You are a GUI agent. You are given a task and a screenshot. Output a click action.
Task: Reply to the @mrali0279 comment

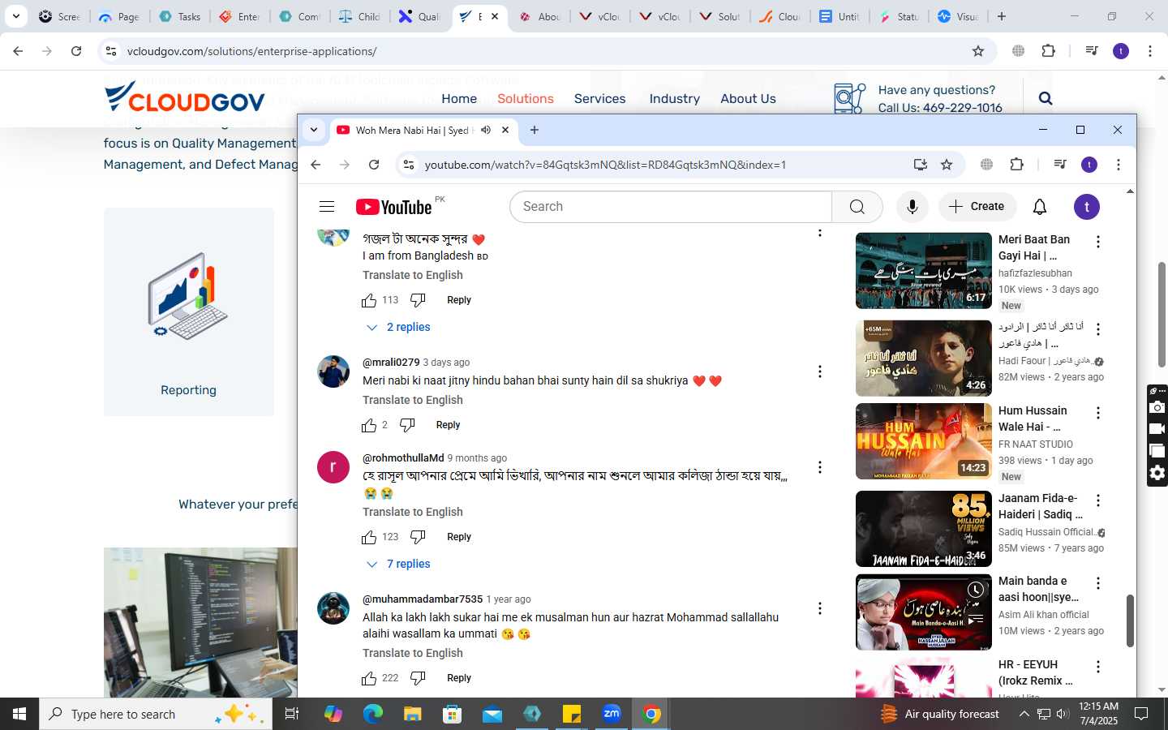point(448,425)
